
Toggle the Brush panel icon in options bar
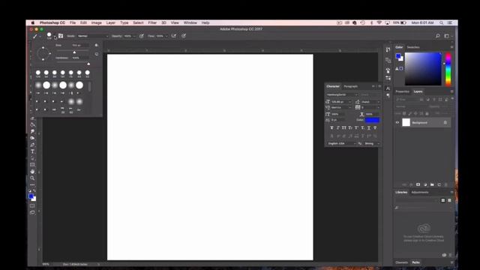coord(61,36)
